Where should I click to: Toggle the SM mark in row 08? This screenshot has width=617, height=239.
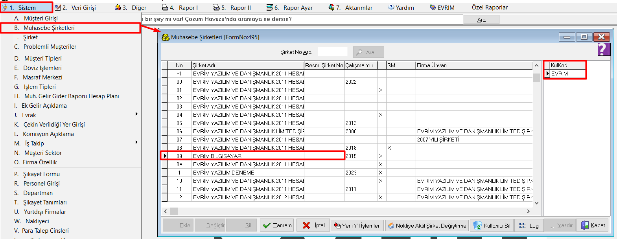[x=389, y=148]
